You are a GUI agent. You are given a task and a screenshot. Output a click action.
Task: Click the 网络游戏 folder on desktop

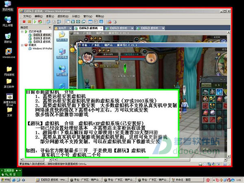click(9, 71)
